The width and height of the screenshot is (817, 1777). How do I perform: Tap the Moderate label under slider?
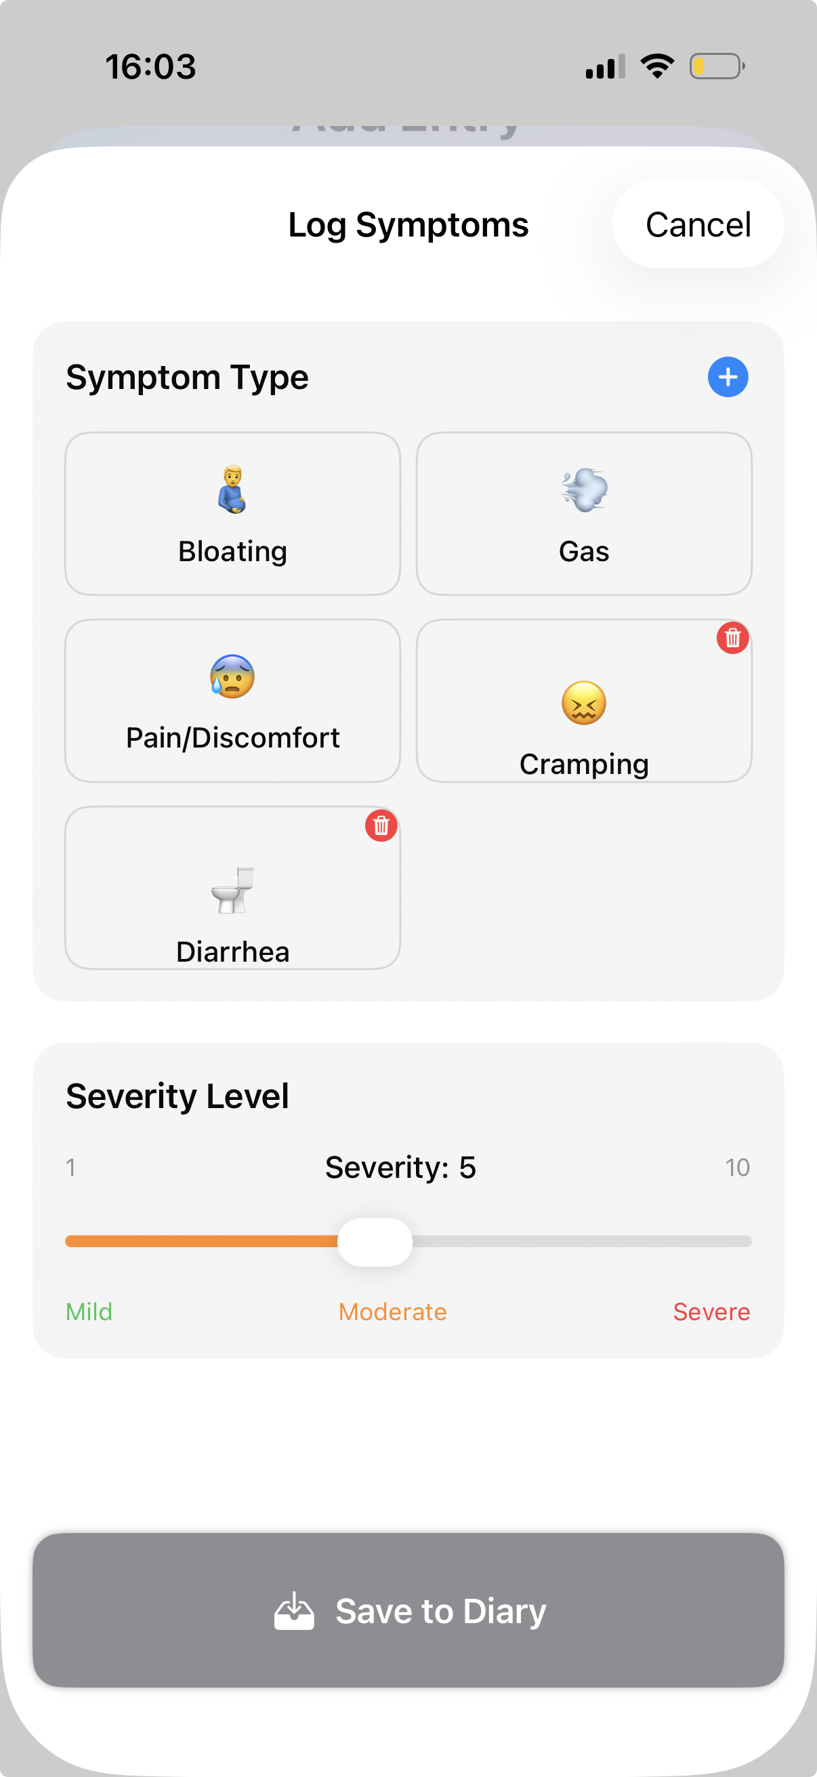pos(392,1311)
